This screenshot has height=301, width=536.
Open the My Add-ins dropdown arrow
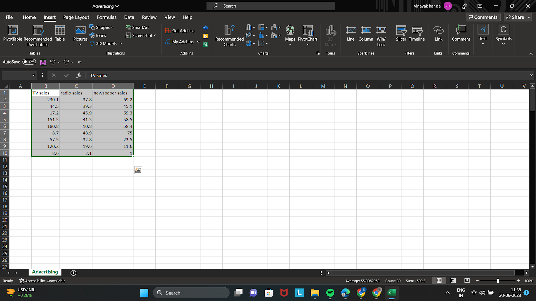(198, 42)
